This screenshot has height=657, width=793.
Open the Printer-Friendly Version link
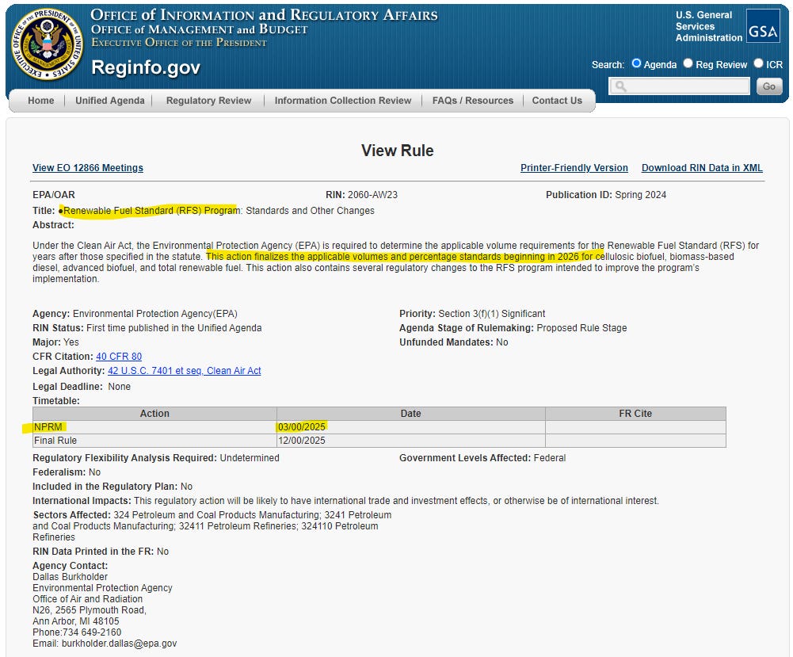click(574, 168)
